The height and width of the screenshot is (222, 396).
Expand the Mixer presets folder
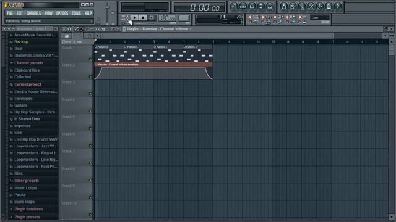[x=27, y=181]
